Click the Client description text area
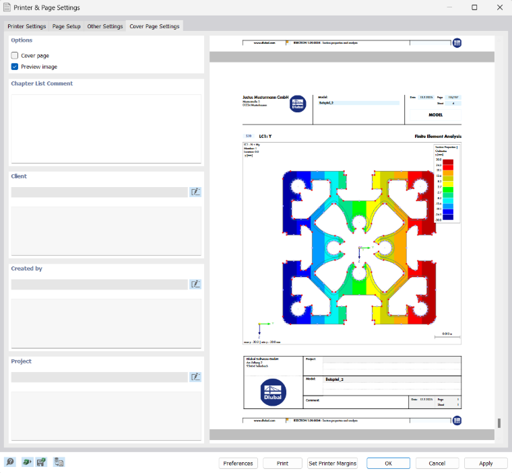The width and height of the screenshot is (512, 473). [106, 231]
